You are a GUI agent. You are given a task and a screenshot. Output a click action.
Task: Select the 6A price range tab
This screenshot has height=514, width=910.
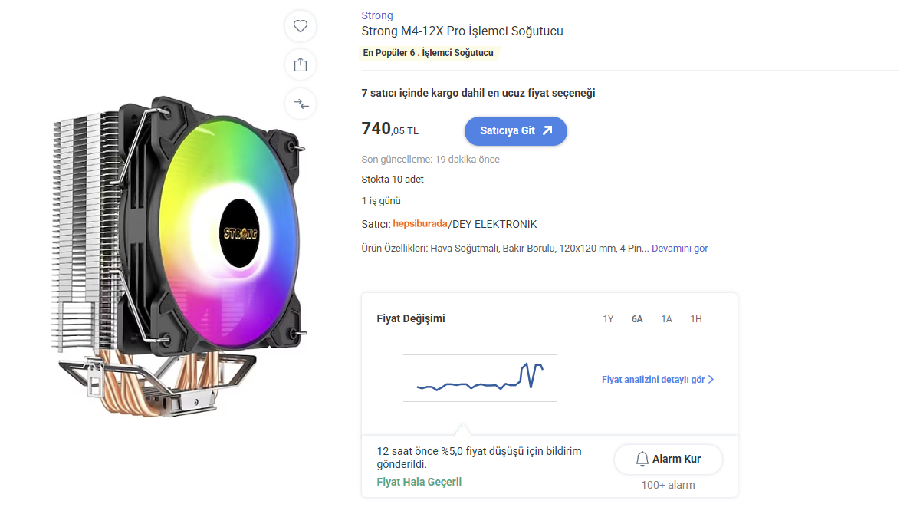637,319
